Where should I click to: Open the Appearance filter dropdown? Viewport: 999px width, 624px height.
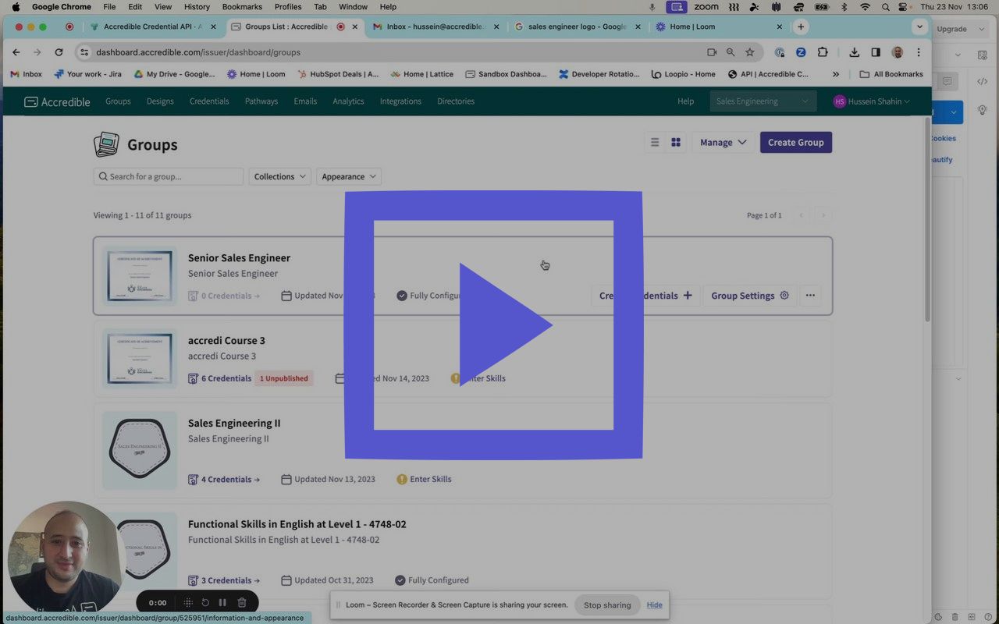pyautogui.click(x=349, y=176)
